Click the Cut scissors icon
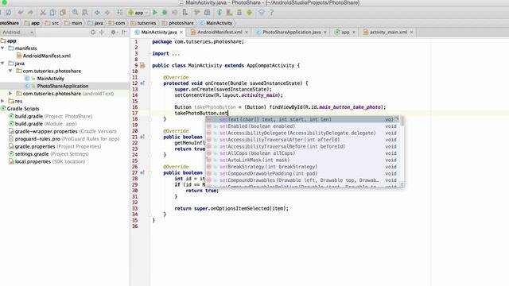 tap(42, 13)
